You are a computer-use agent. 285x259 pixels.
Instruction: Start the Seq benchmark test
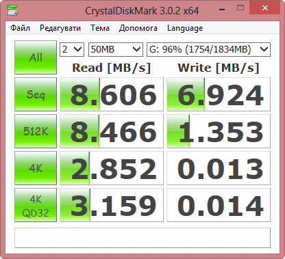click(36, 94)
